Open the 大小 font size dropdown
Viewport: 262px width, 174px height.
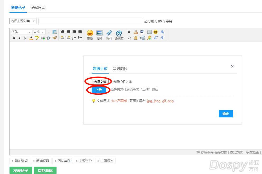(x=39, y=32)
